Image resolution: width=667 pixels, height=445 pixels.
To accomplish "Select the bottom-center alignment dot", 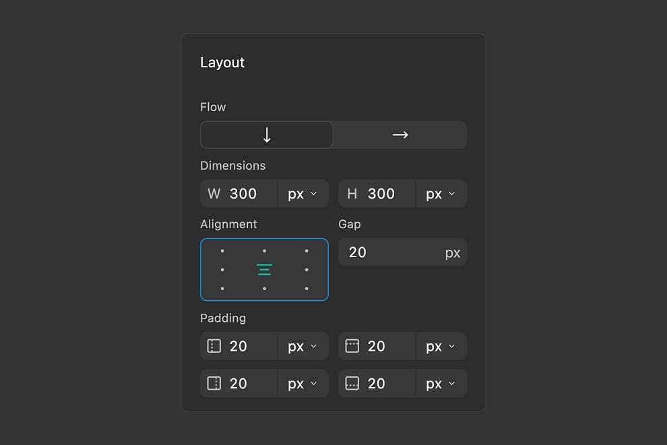I will (264, 287).
